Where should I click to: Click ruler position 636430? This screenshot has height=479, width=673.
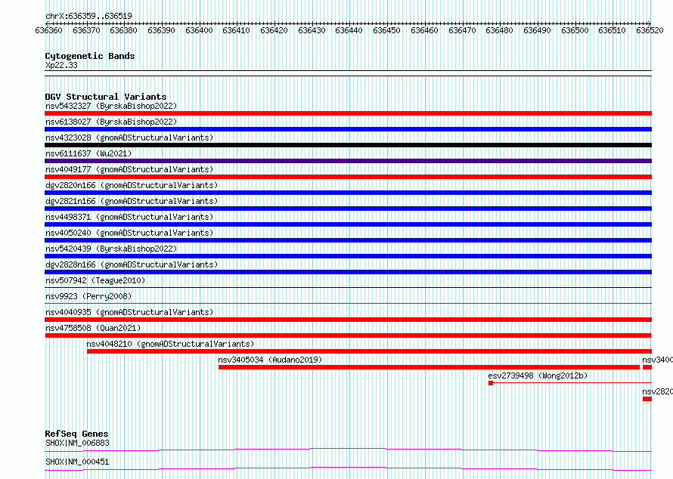[x=312, y=30]
